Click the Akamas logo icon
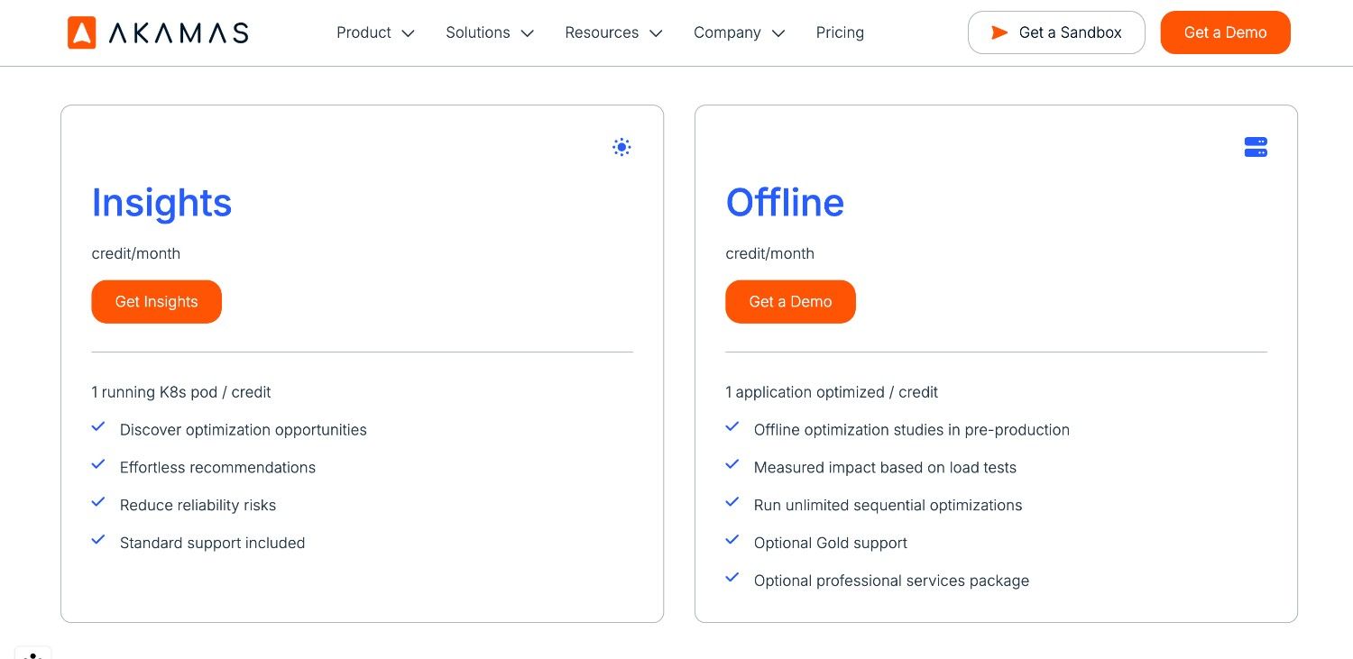Screen dimensions: 1353x659 (x=80, y=32)
